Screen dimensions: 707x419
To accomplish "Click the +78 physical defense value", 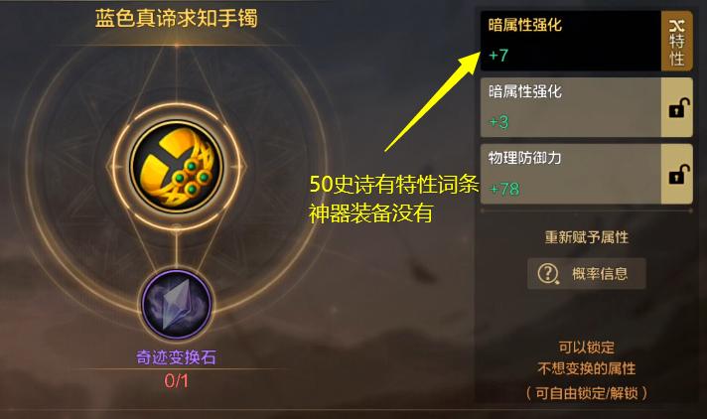I will click(x=504, y=189).
